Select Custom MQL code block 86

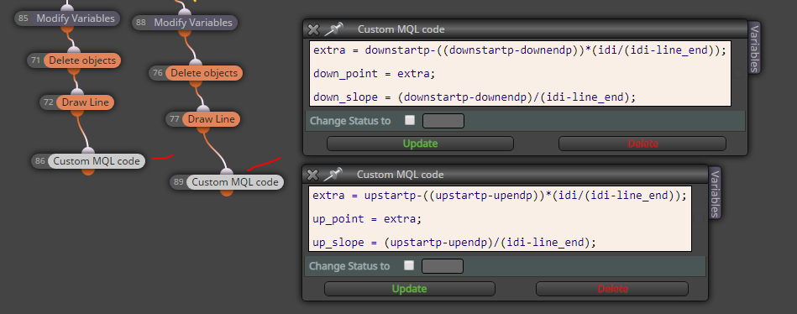pos(97,161)
